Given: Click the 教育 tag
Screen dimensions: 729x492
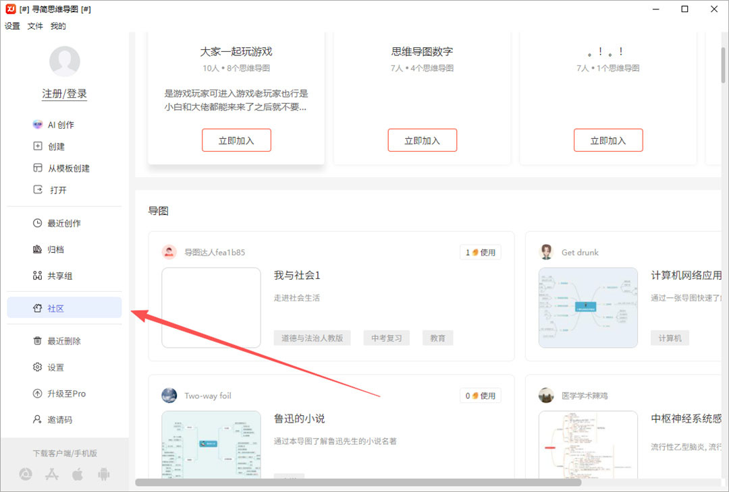Looking at the screenshot, I should (437, 338).
